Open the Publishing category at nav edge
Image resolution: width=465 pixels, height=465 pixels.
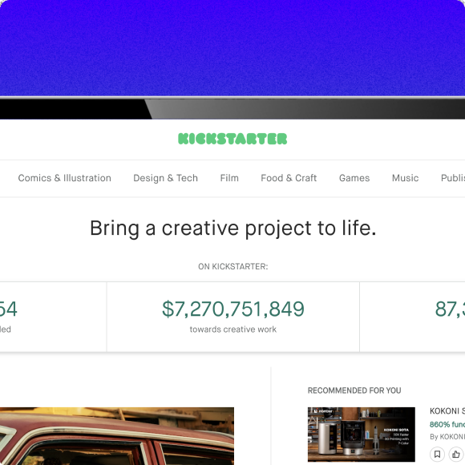(453, 178)
